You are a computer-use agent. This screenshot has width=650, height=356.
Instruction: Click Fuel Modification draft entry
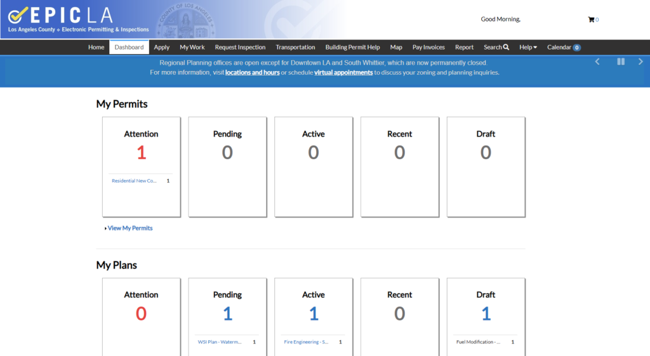478,342
